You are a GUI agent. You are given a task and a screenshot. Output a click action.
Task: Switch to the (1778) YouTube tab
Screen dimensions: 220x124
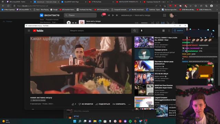tap(101, 2)
